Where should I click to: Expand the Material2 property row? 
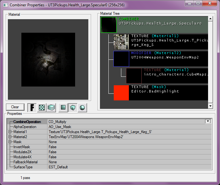tap(10, 137)
